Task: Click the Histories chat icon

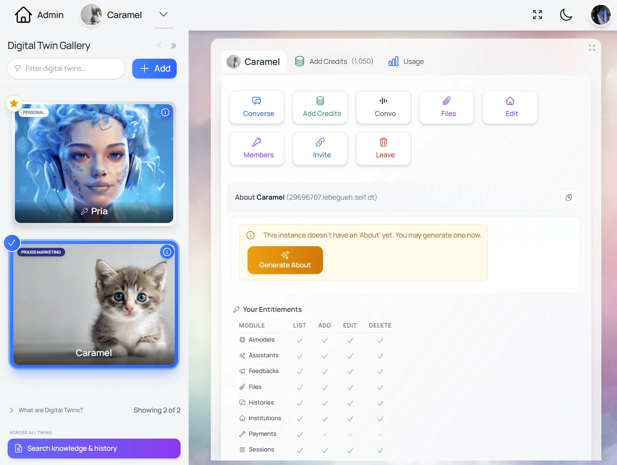Action: tap(242, 402)
